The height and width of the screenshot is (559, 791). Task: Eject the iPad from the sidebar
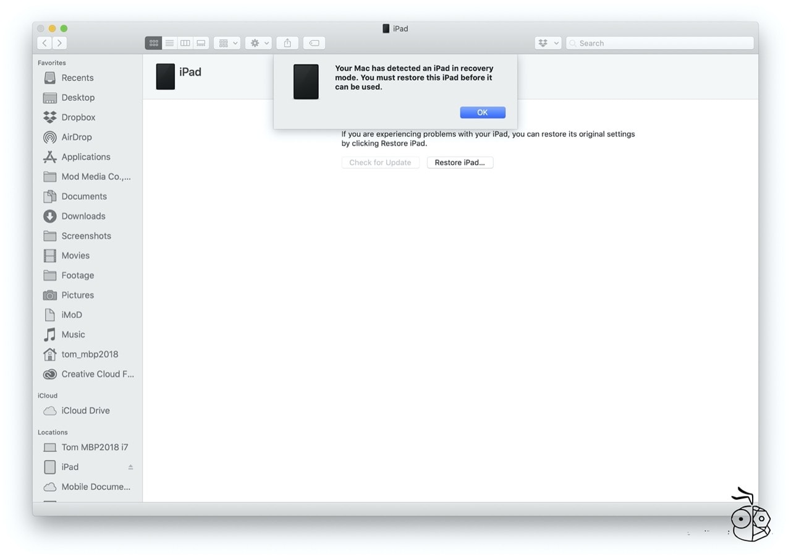[x=130, y=467]
